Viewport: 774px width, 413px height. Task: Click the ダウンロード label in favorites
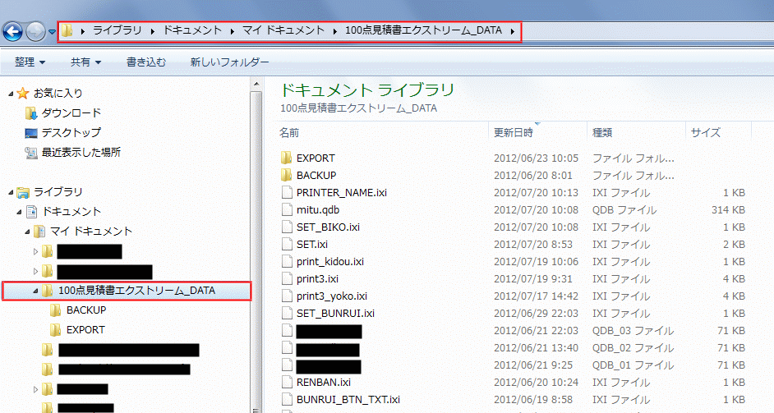[71, 113]
